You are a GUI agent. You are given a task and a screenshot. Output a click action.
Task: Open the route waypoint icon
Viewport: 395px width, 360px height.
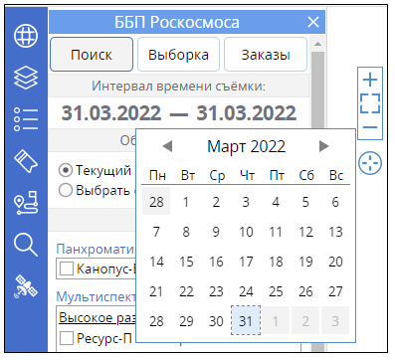tap(26, 203)
